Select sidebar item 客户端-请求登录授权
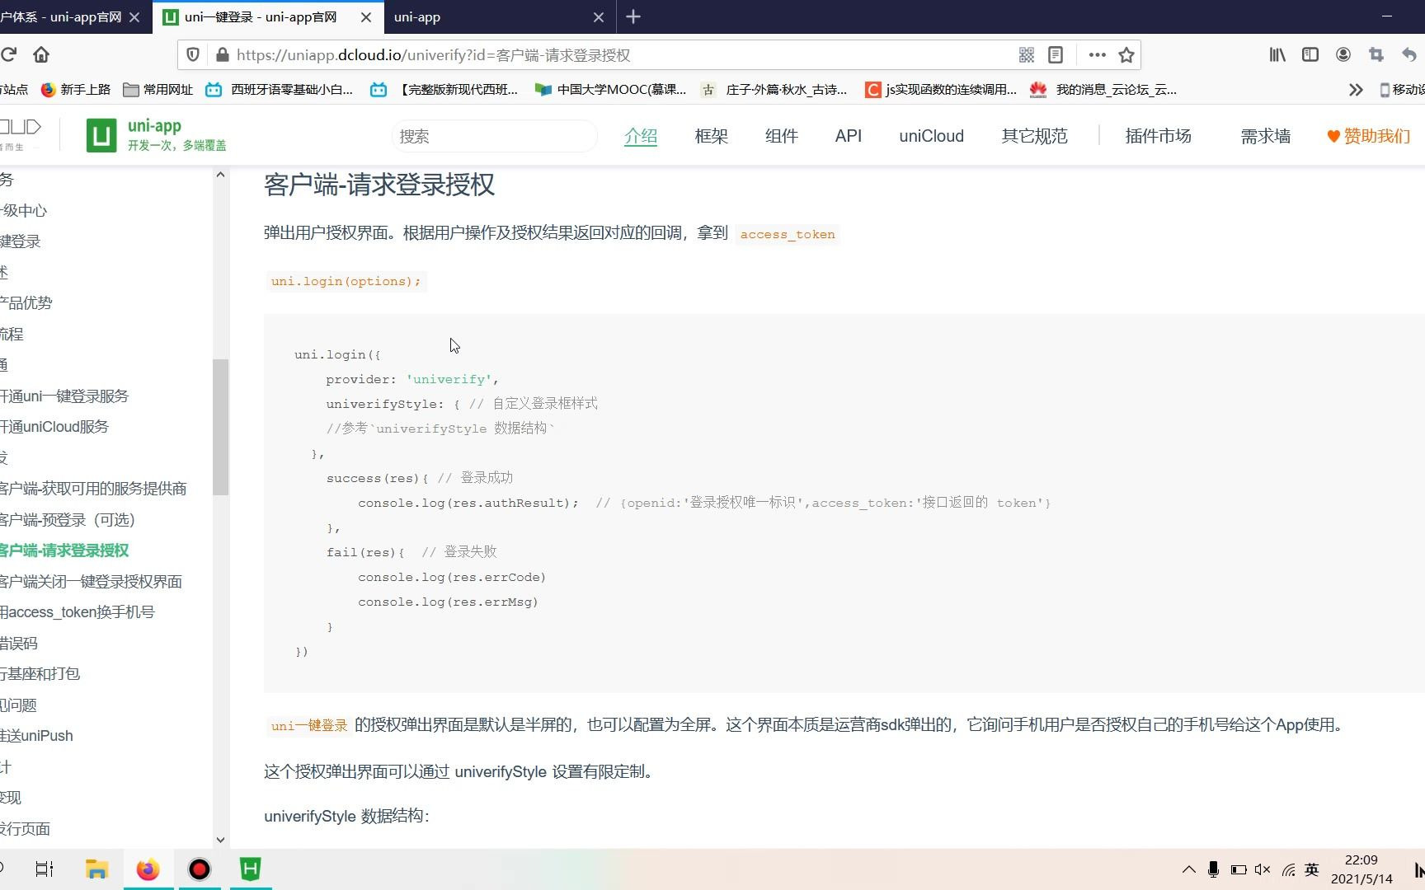Screen dimensions: 1425x890 coord(64,550)
